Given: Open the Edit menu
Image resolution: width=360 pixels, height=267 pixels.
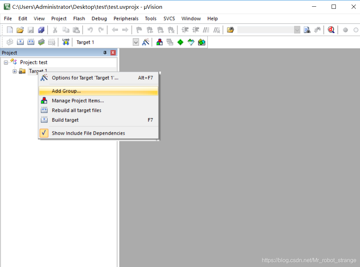Looking at the screenshot, I should (x=23, y=18).
